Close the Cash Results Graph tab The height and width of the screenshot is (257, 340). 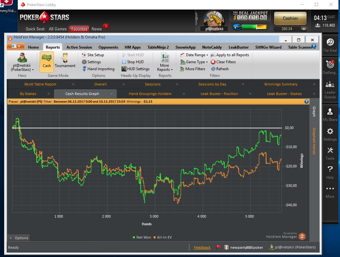coord(111,94)
